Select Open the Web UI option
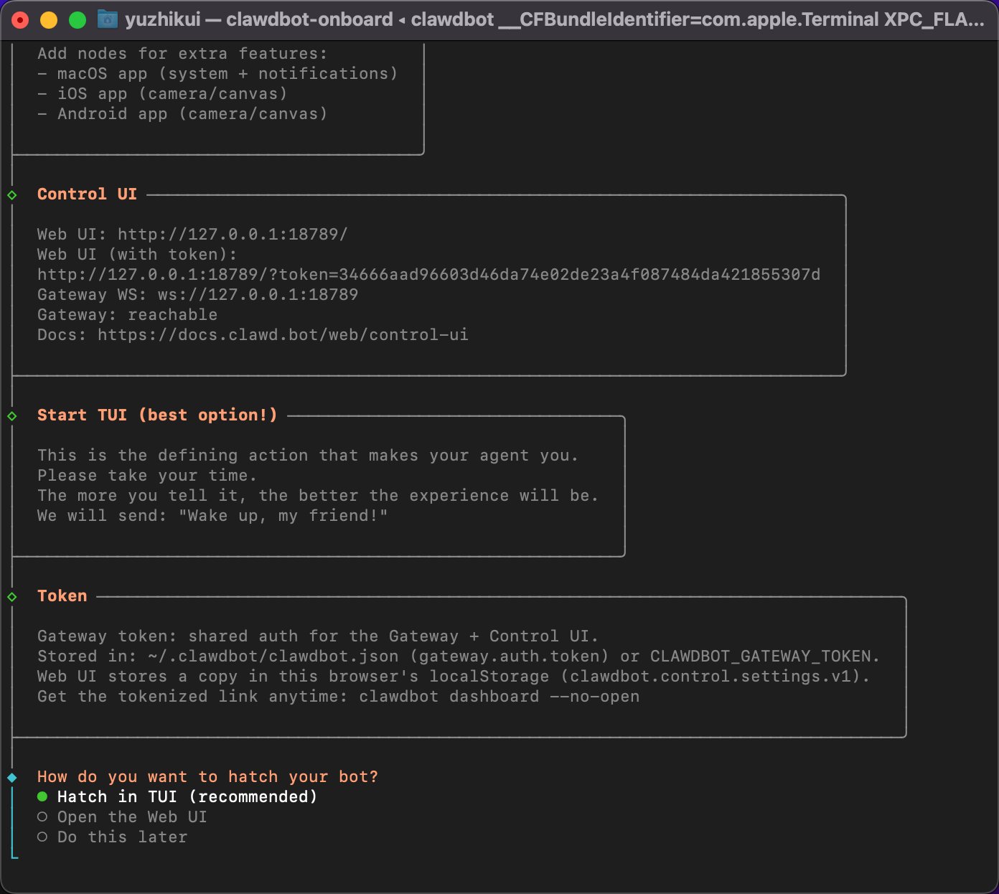 tap(122, 817)
